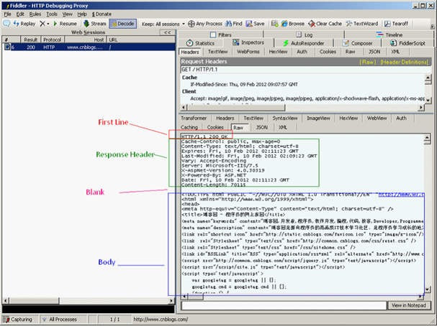Open the TextWizard tool
Viewport: 437px width, 326px height.
362,24
